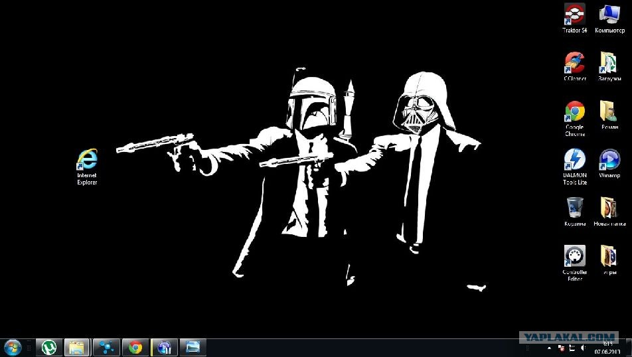632x357 pixels.
Task: Open the Winamp desktop shortcut
Action: coord(609,163)
